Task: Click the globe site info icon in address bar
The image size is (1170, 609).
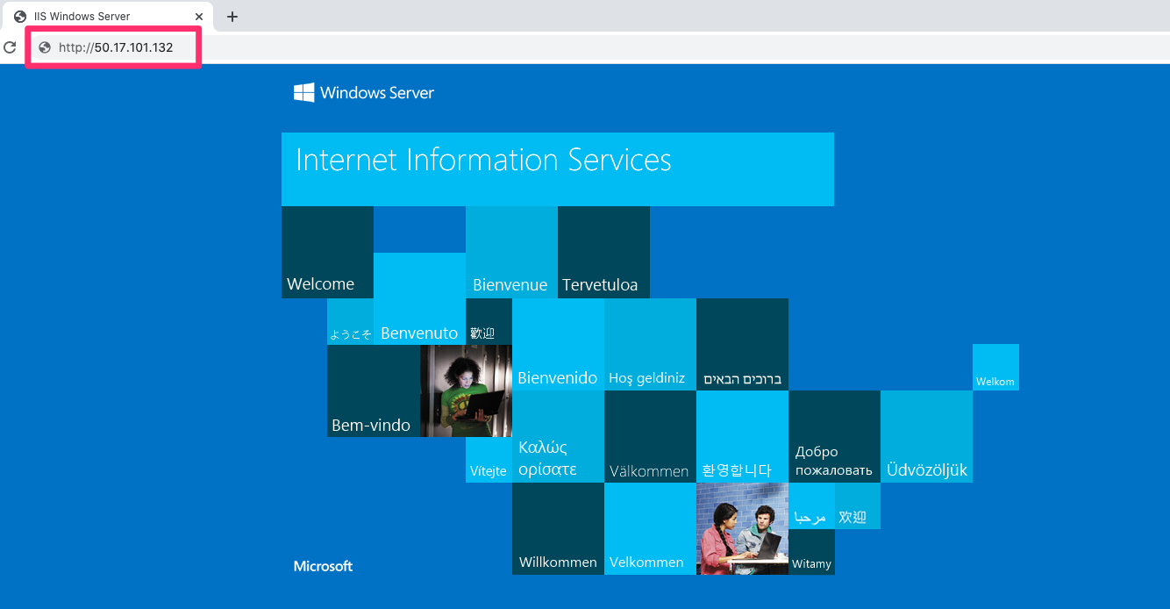Action: coord(45,47)
